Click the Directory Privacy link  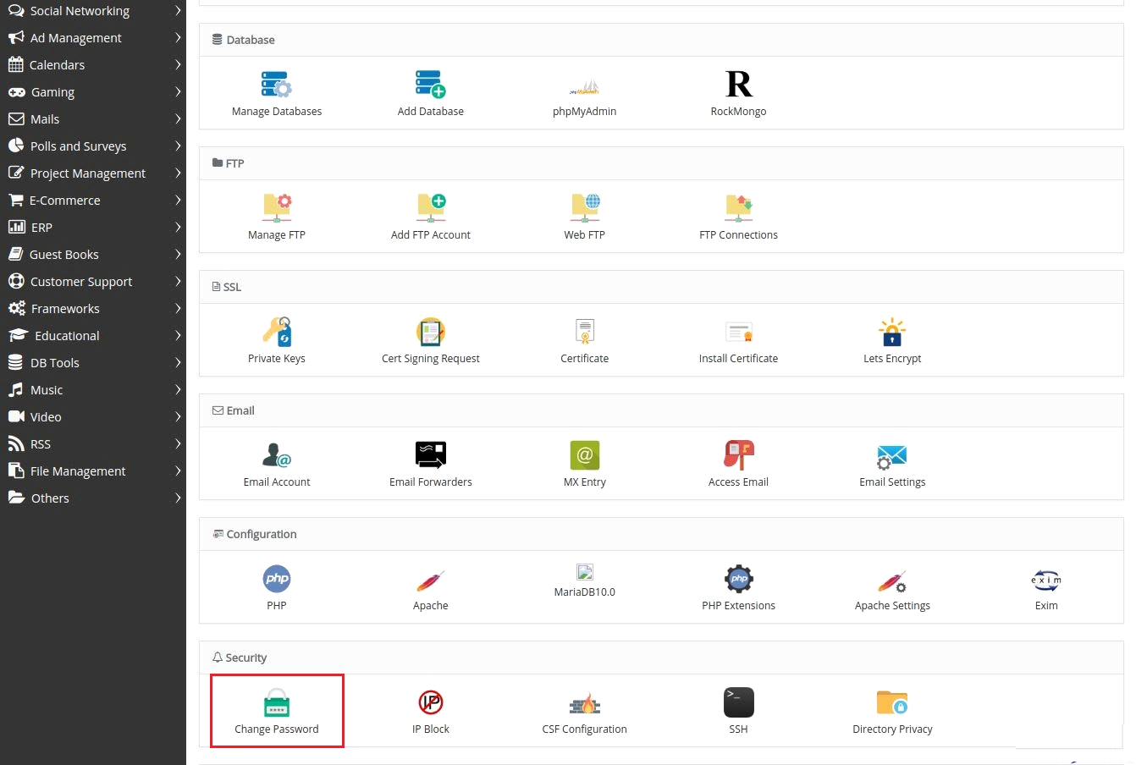tap(892, 729)
